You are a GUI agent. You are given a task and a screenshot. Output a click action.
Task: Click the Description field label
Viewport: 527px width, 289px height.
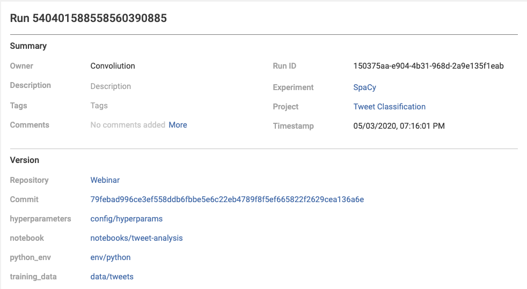(x=30, y=85)
